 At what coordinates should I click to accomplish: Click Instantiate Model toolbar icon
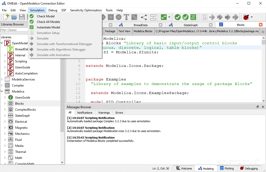pos(193,17)
